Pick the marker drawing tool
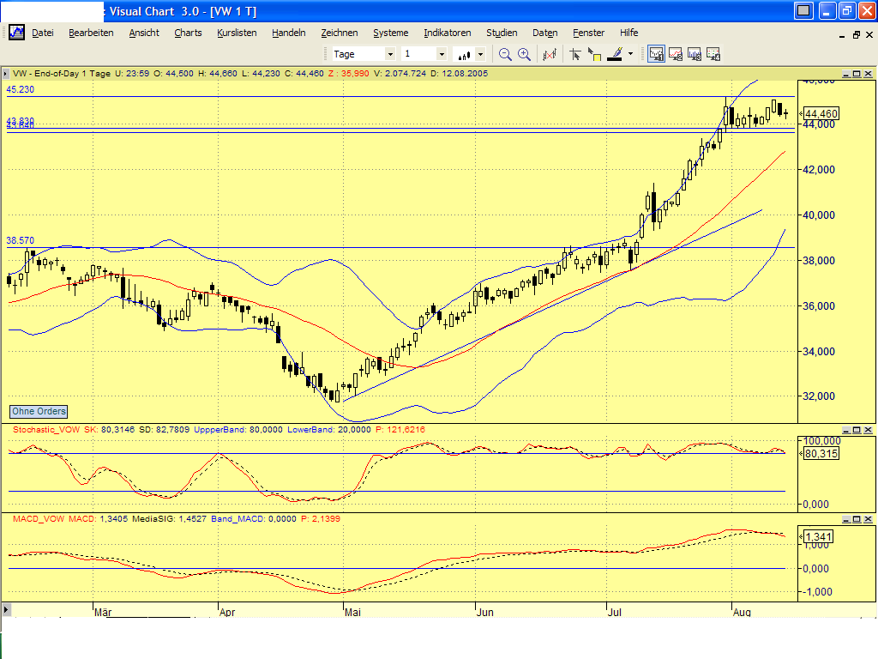Viewport: 878px width, 659px height. point(614,53)
